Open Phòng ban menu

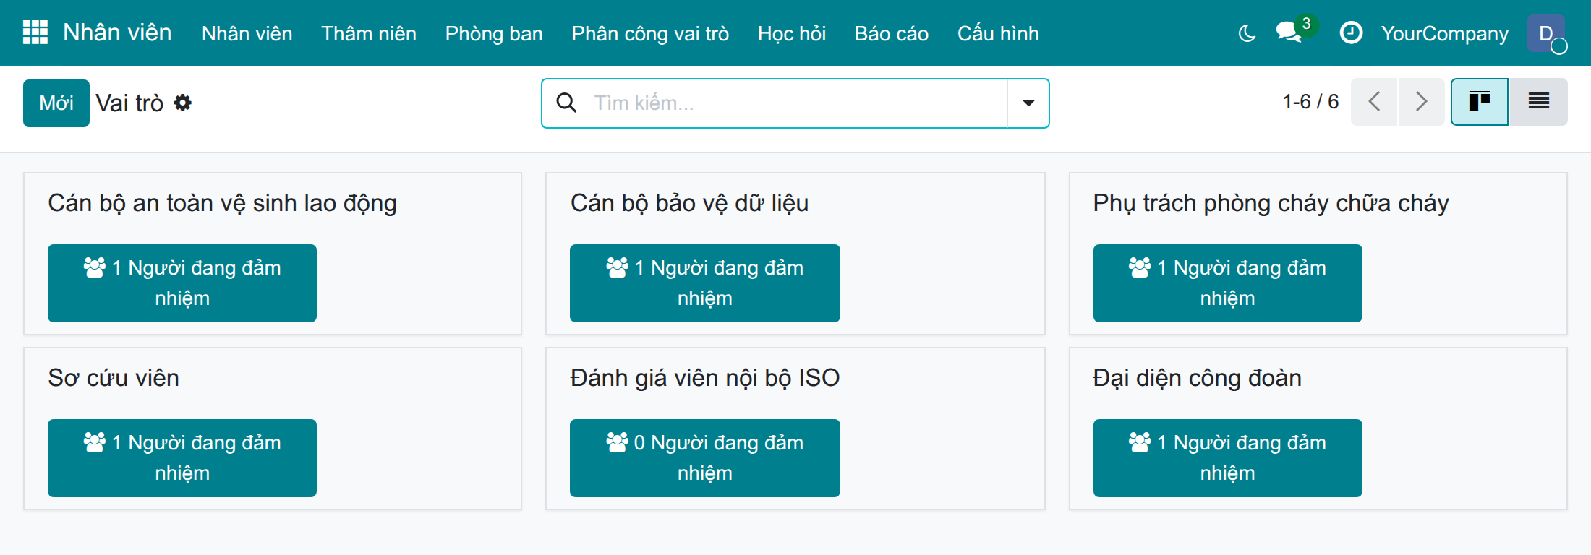pyautogui.click(x=494, y=33)
